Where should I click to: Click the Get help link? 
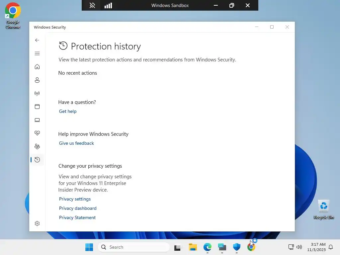click(x=68, y=111)
